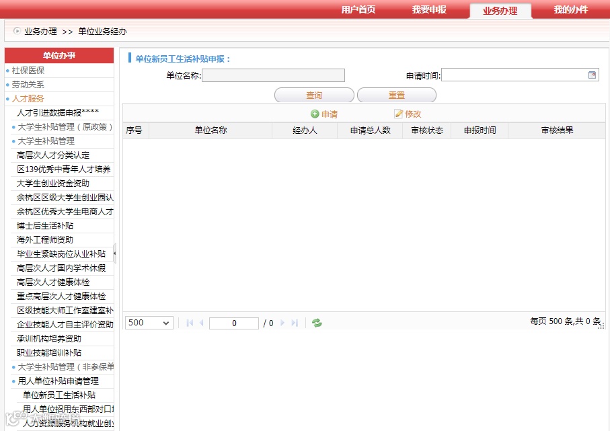Viewport: 610px width, 431px height.
Task: Open the 我的办件 tab
Action: [571, 9]
